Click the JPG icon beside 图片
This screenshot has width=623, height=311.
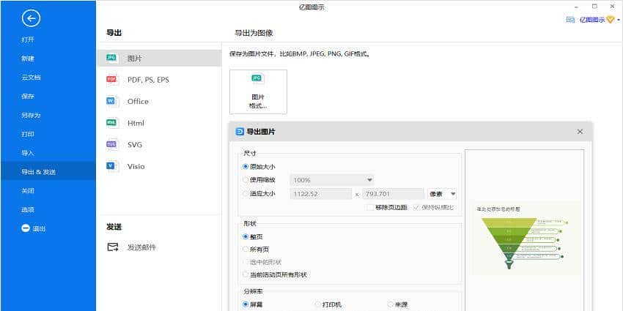[x=112, y=58]
